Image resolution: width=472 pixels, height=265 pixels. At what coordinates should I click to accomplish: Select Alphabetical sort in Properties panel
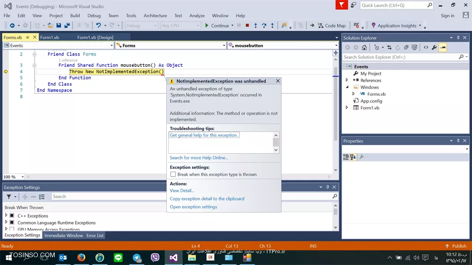click(x=353, y=157)
